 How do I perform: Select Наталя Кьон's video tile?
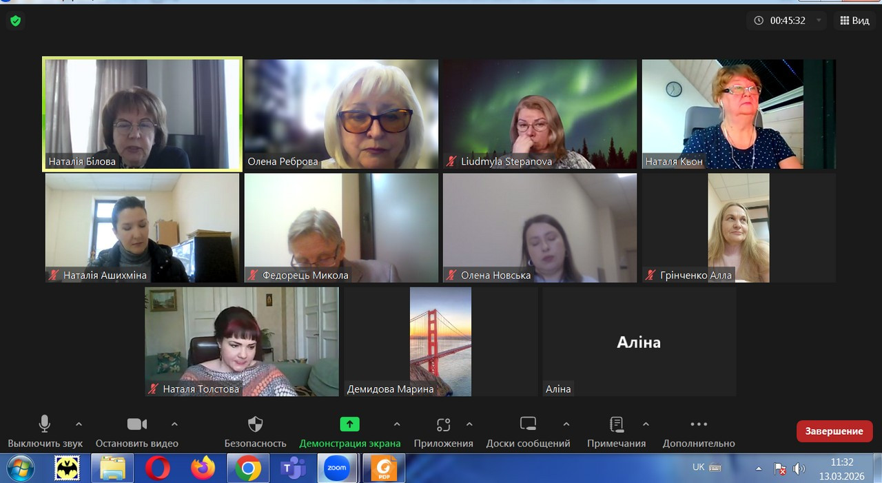coord(739,114)
